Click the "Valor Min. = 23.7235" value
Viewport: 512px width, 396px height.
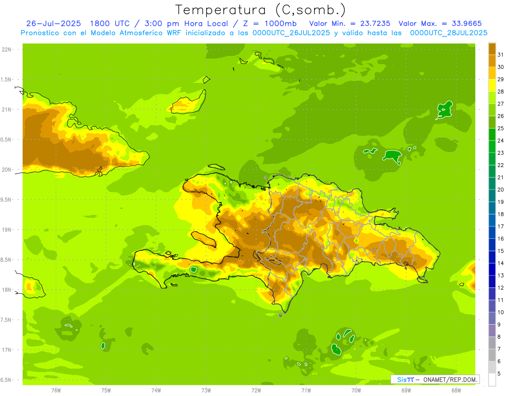click(349, 23)
